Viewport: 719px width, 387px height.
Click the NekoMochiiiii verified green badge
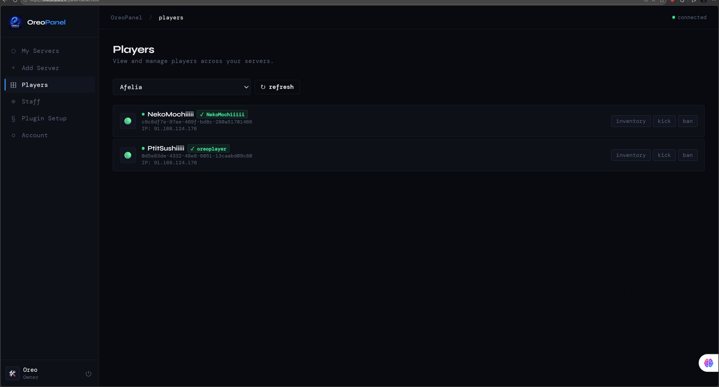[222, 115]
